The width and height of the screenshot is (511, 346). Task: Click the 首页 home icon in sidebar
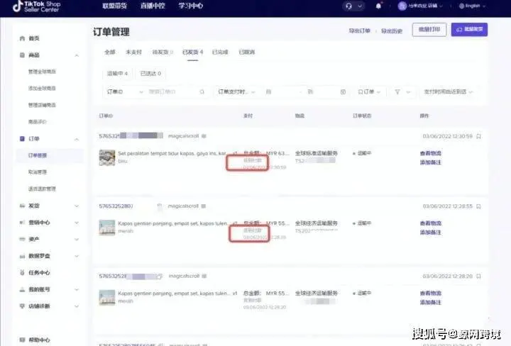pos(22,38)
